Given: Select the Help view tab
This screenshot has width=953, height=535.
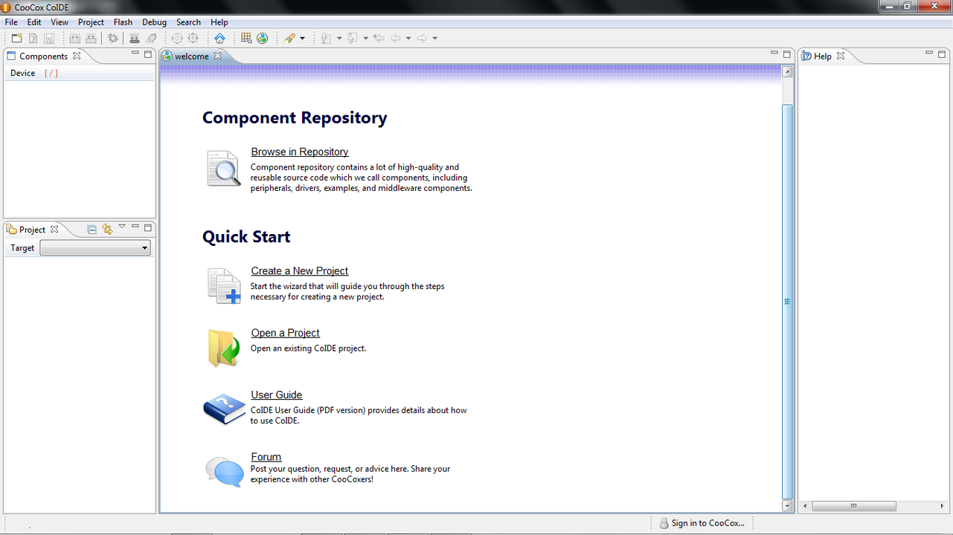Looking at the screenshot, I should click(823, 56).
